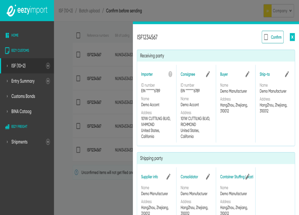Click the ISF1234567 panel title
The image size is (299, 215).
[147, 37]
